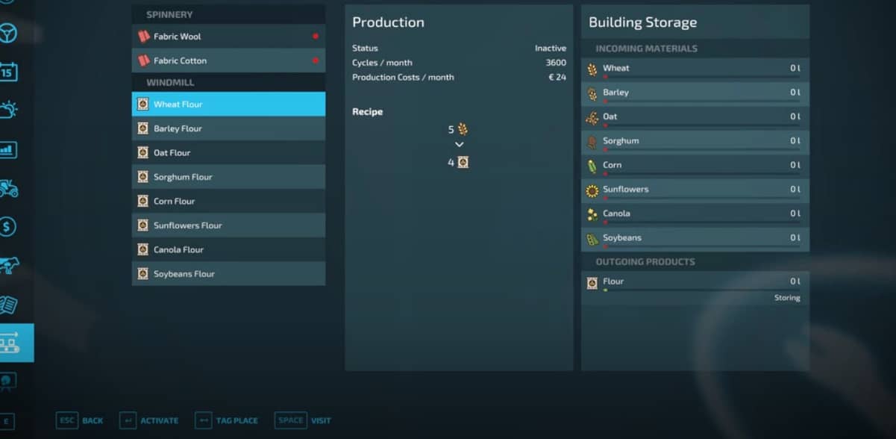Open the weather forecast page

click(8, 110)
